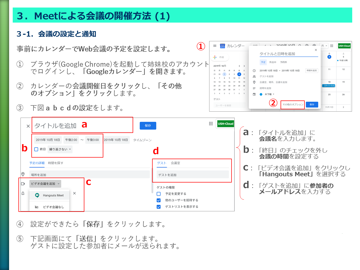
Task: Switch to the 外出中 tab
Action: tap(273, 62)
